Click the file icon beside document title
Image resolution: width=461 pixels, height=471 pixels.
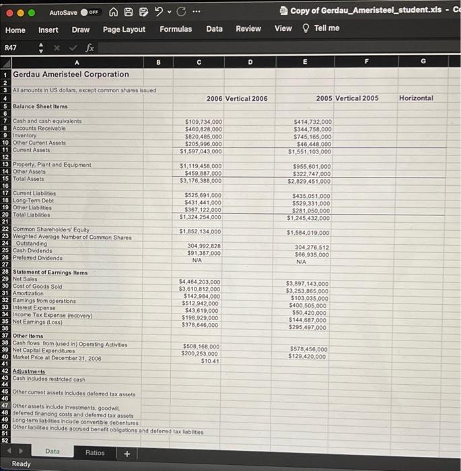(x=283, y=11)
